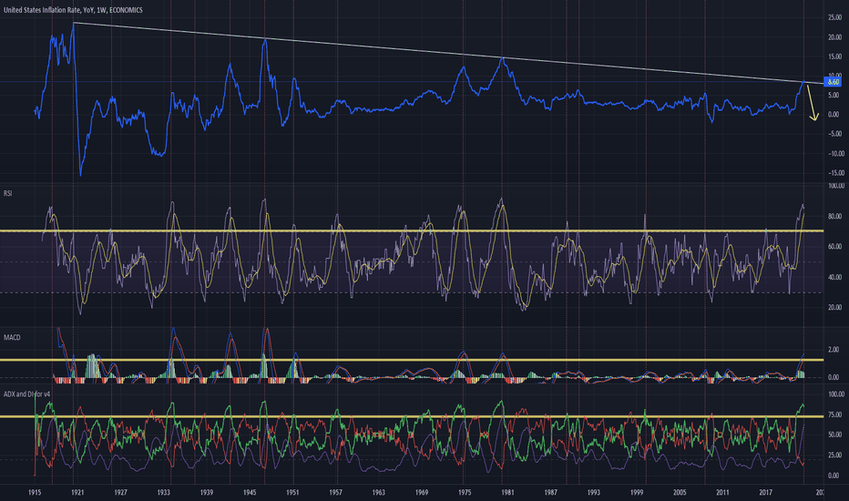Select the RSI indicator label
Image resolution: width=849 pixels, height=501 pixels.
click(x=8, y=193)
